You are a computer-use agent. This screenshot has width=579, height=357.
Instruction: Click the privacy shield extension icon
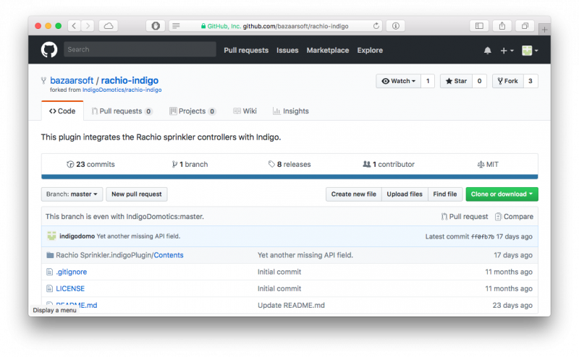tap(156, 26)
